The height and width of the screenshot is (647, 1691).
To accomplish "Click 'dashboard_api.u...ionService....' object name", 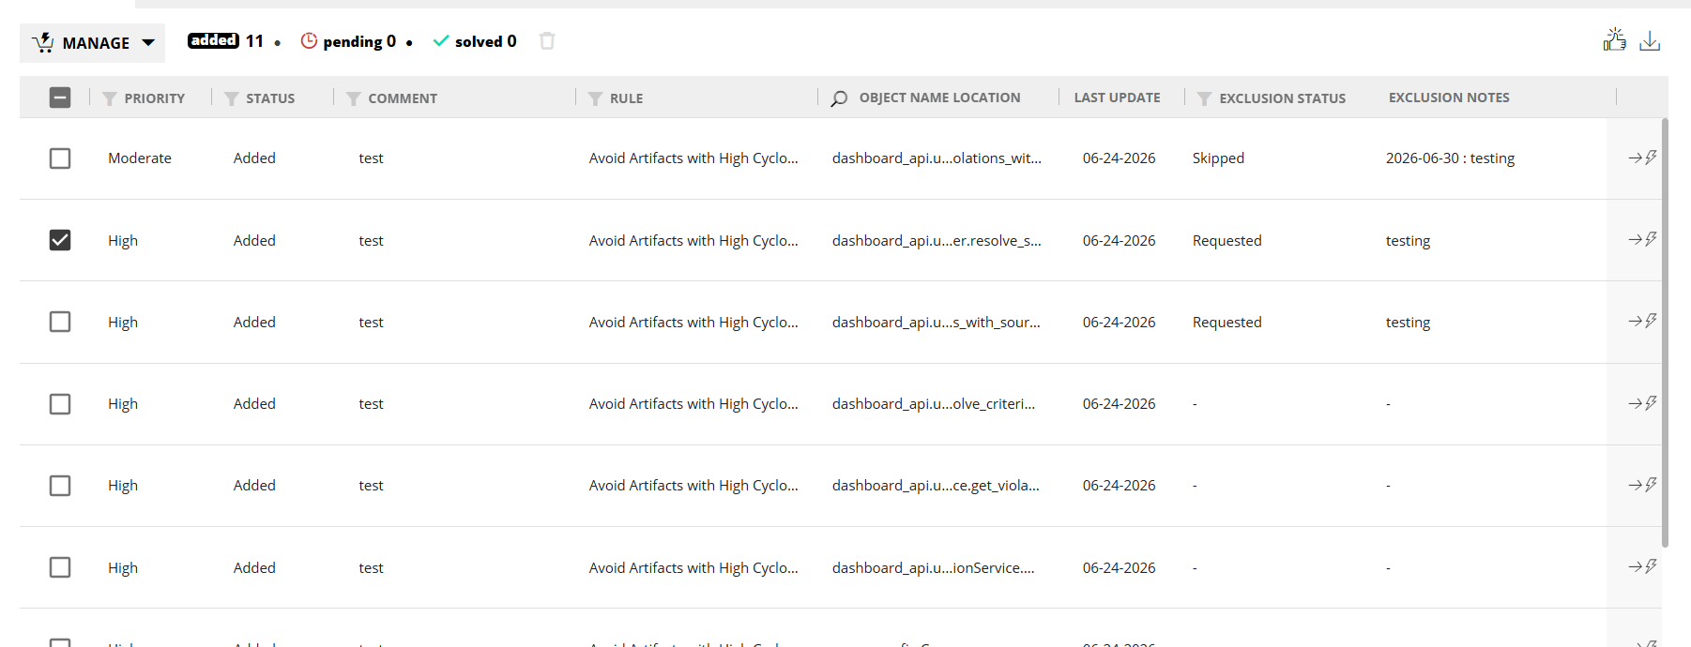I will 934,567.
